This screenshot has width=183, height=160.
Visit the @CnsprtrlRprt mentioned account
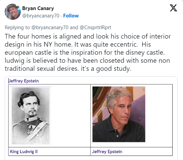click(x=95, y=28)
